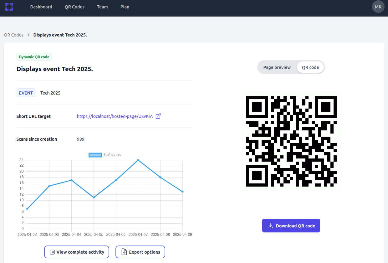Screen dimensions: 388x263
Task: Open Export options button
Action: (x=140, y=252)
